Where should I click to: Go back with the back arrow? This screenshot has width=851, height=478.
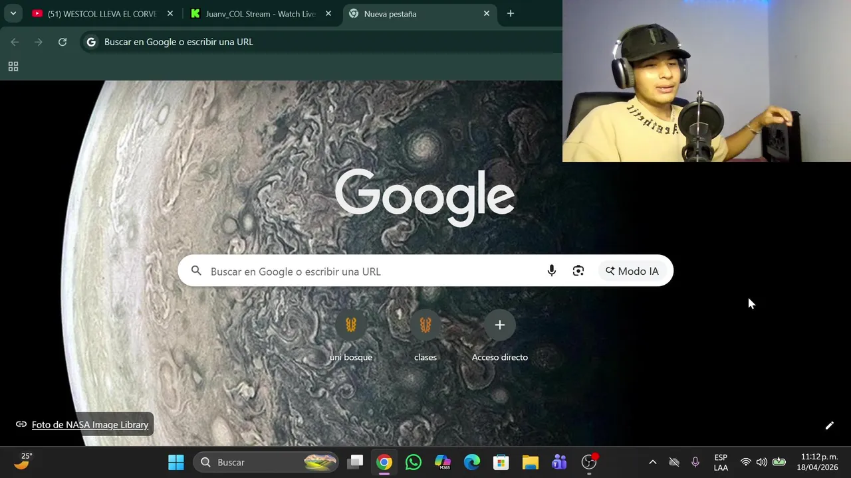coord(15,42)
